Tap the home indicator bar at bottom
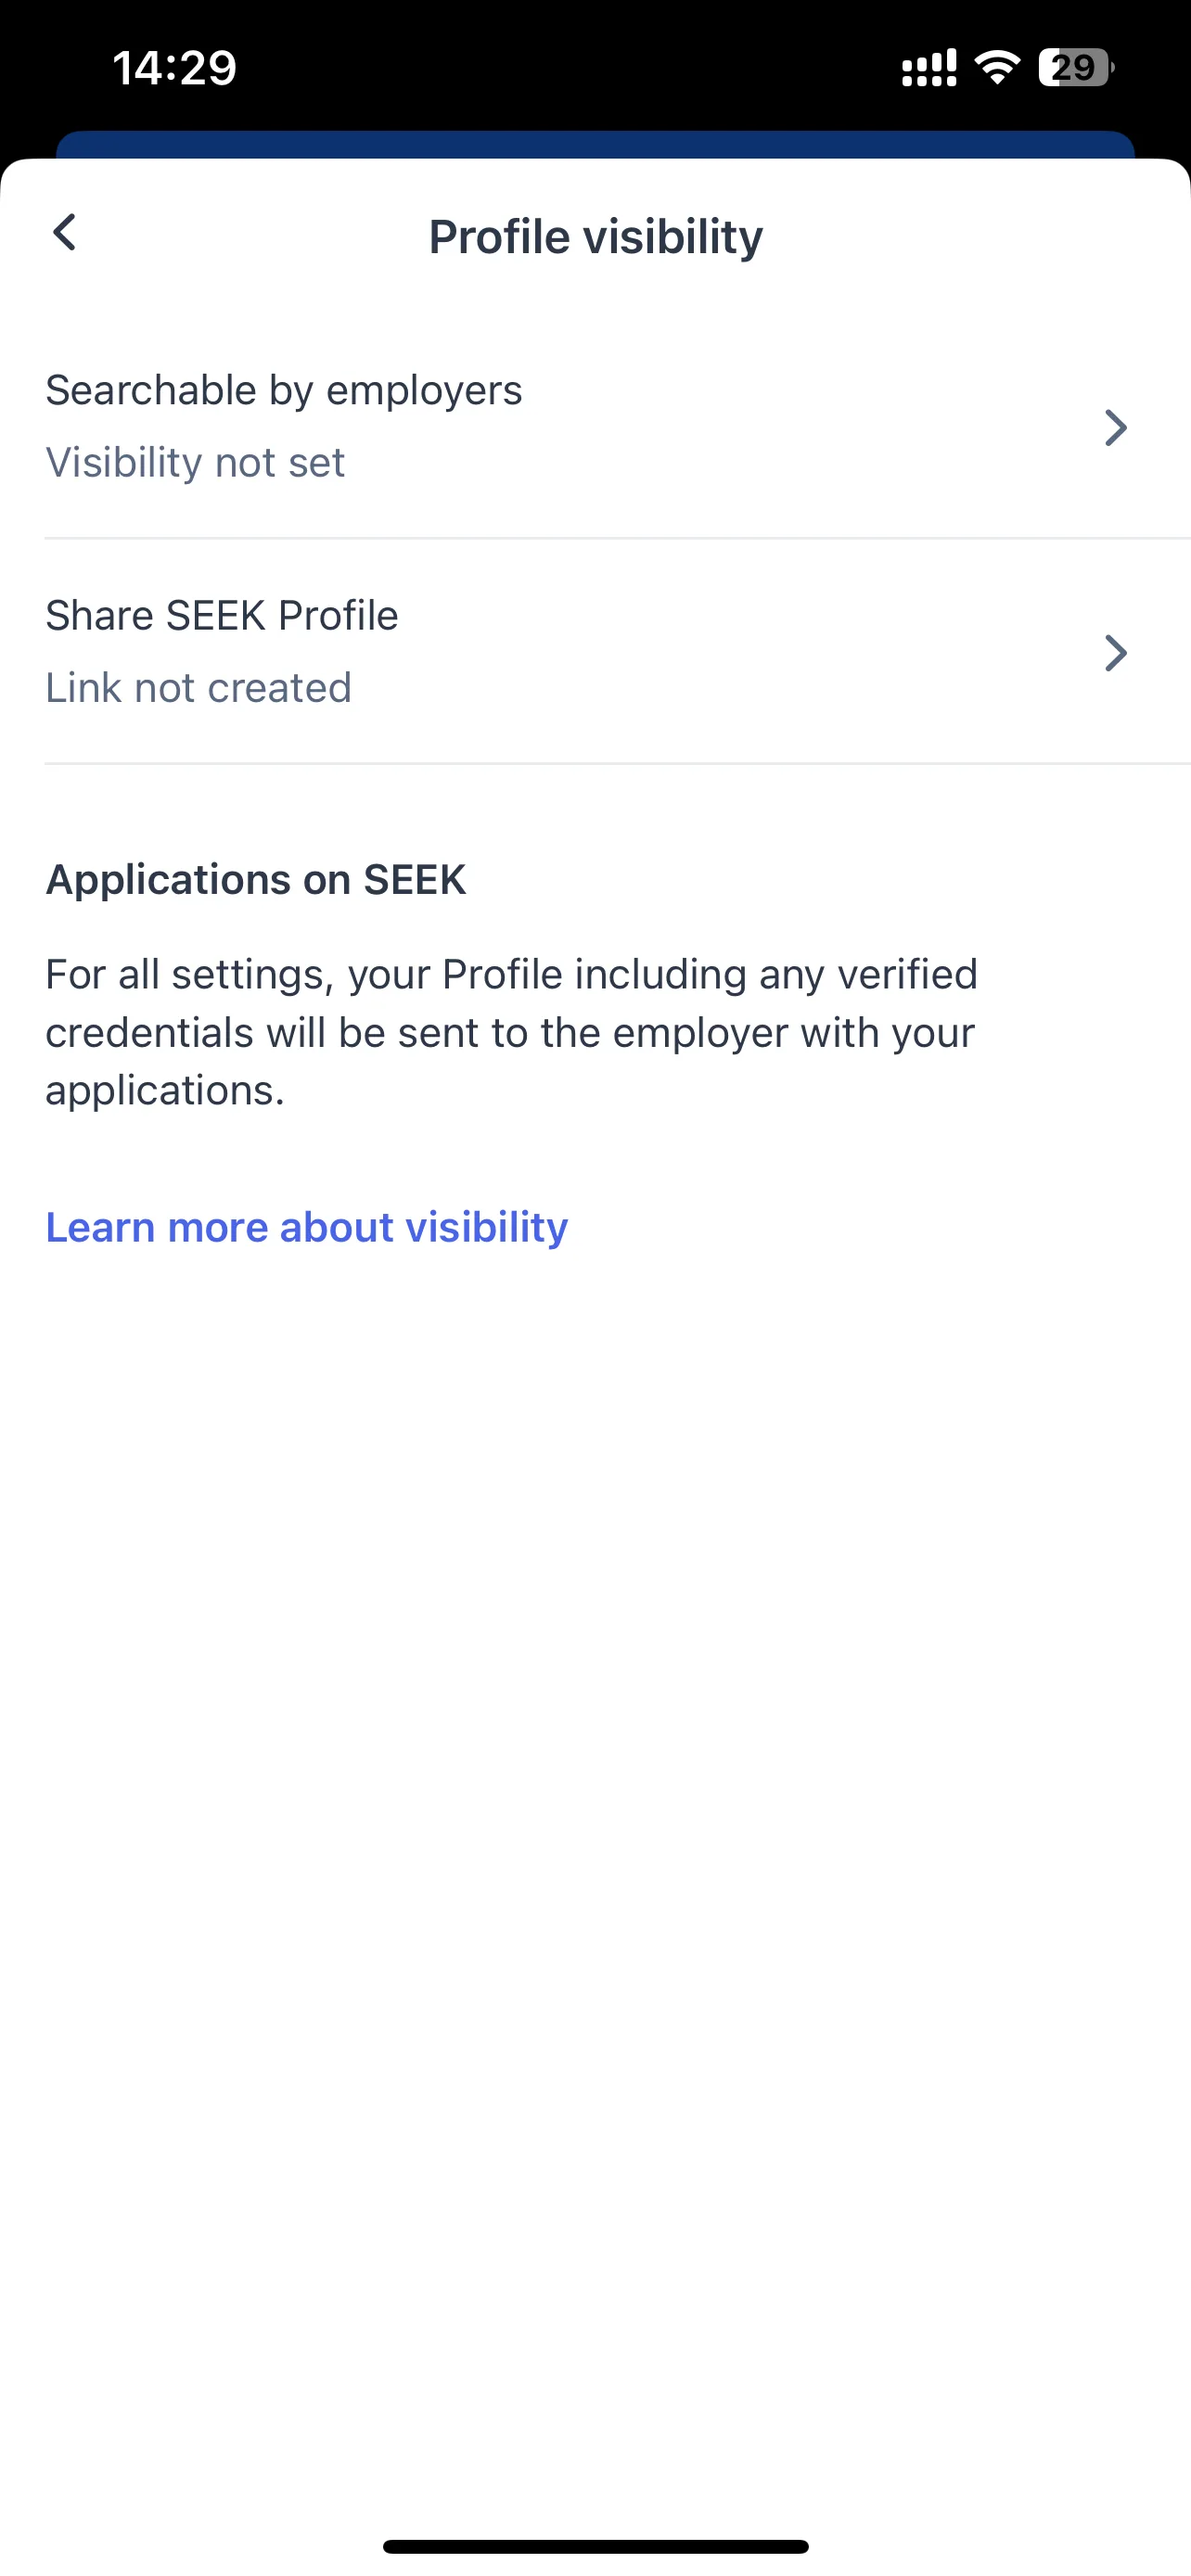The width and height of the screenshot is (1191, 2576). tap(595, 2546)
